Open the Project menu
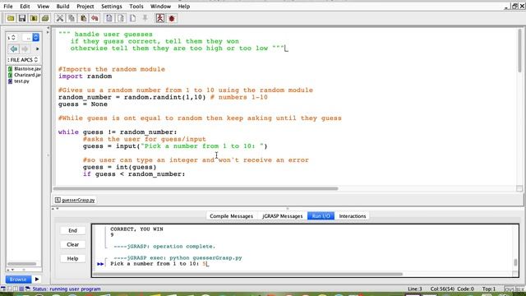This screenshot has width=526, height=296. point(85,7)
